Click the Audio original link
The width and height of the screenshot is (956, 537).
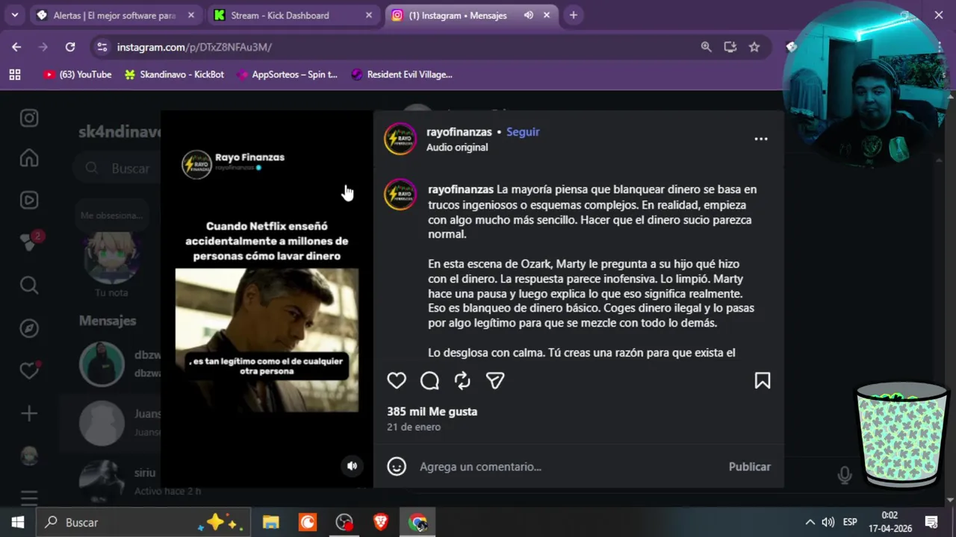(x=457, y=148)
